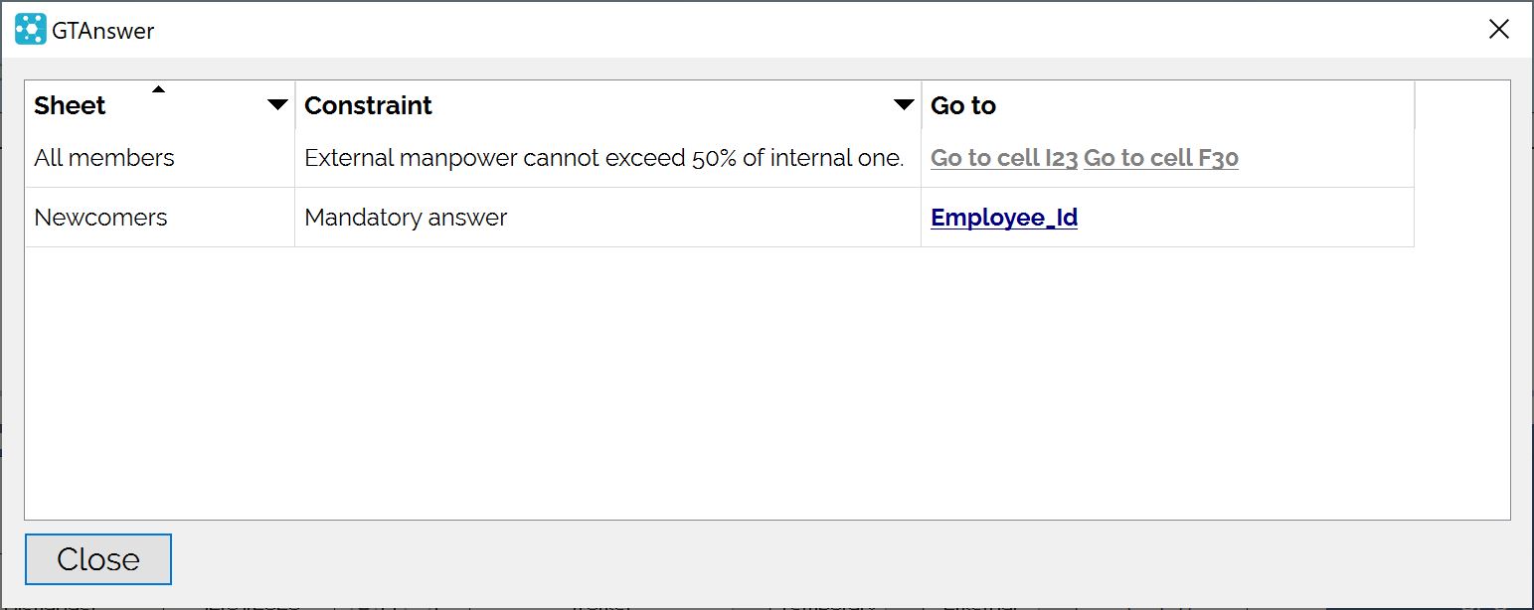The width and height of the screenshot is (1534, 610).
Task: Click the ascending sort arrow above Sheet
Action: click(158, 89)
